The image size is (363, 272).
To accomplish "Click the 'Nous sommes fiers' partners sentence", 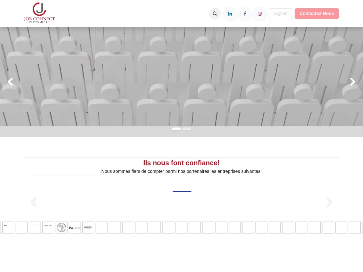I will click(181, 171).
